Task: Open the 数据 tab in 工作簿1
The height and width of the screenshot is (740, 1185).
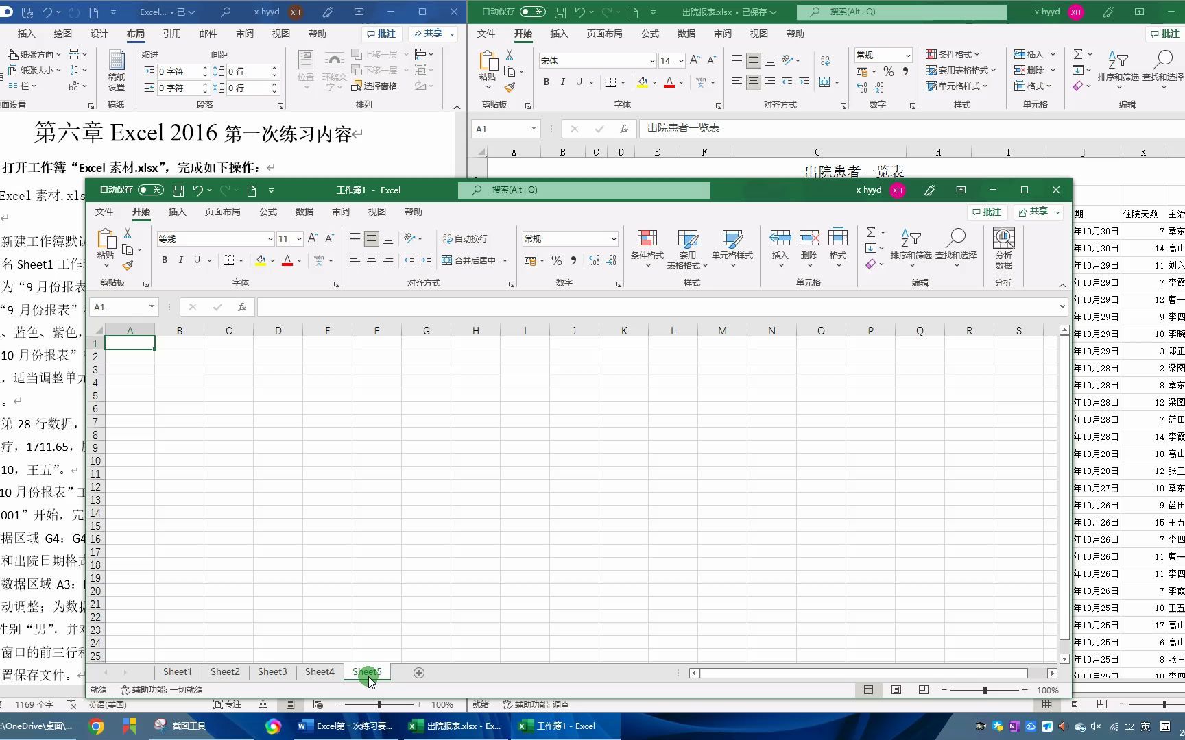Action: coord(304,212)
